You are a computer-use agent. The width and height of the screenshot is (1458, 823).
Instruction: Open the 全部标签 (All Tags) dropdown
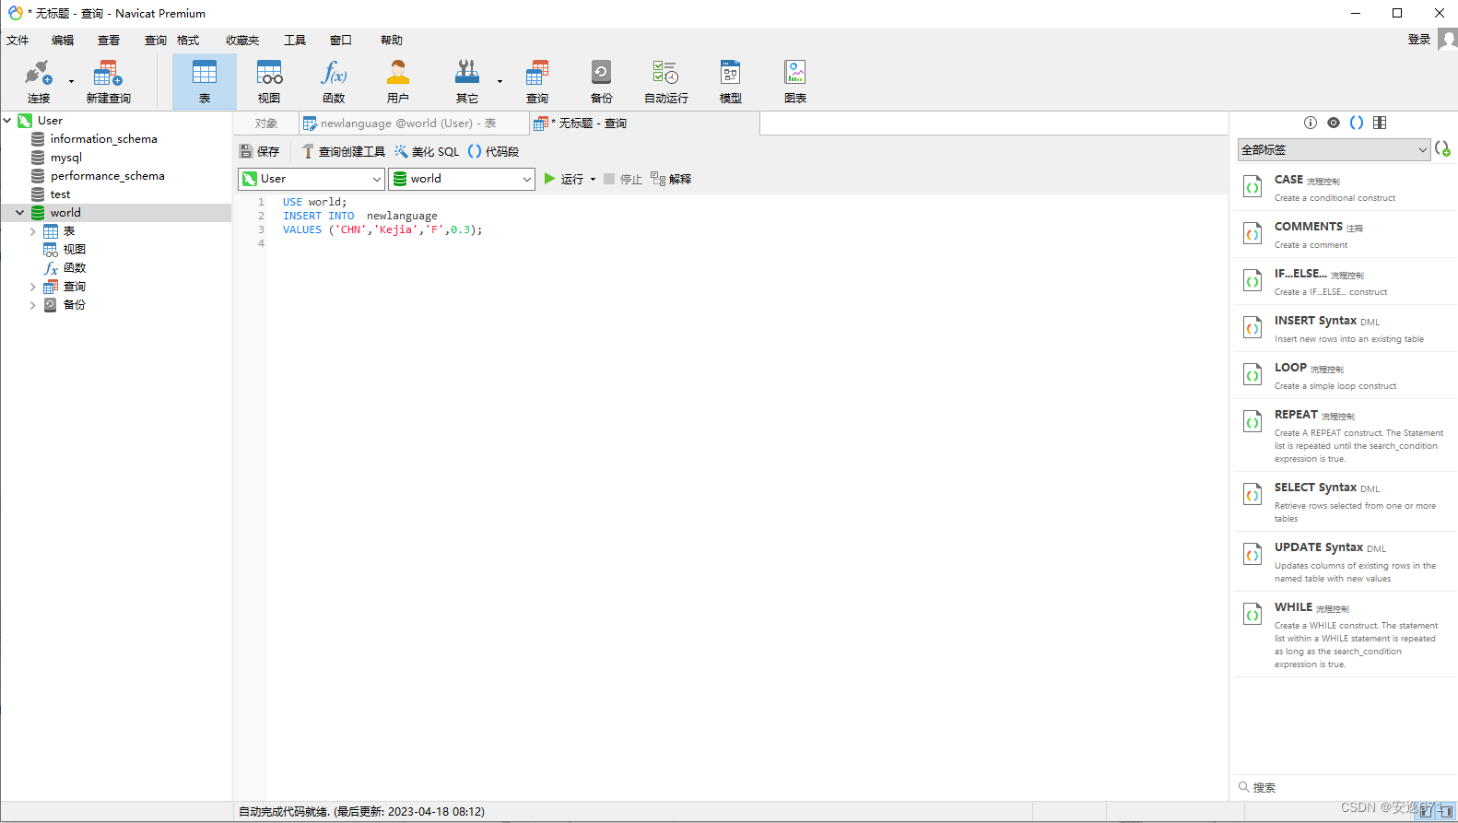[x=1334, y=149]
